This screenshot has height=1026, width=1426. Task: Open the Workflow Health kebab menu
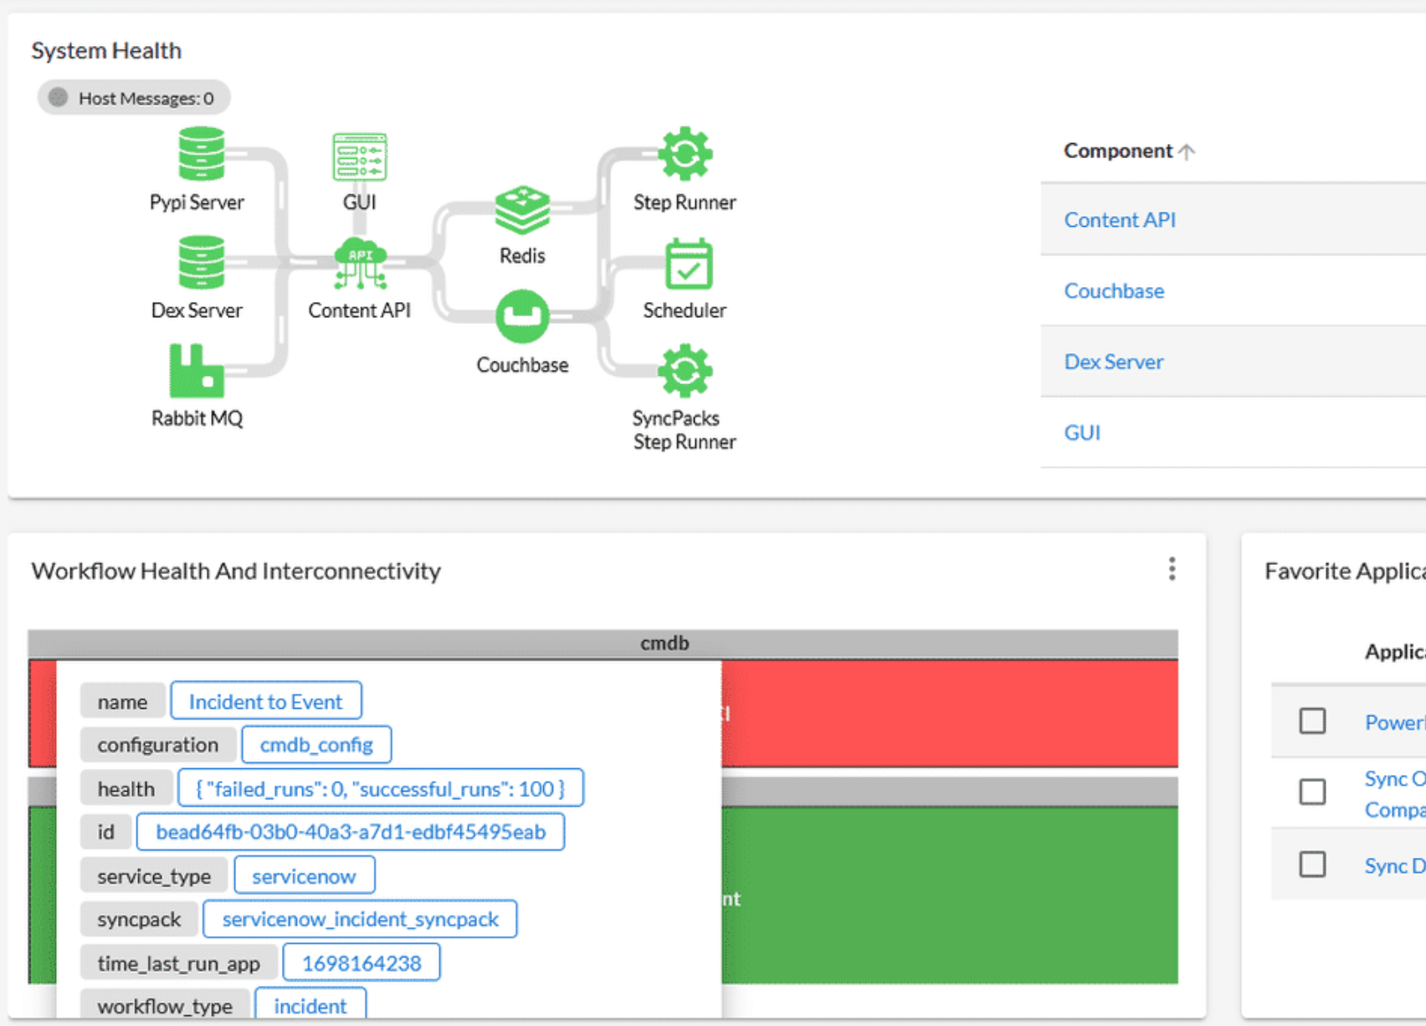[x=1172, y=569]
